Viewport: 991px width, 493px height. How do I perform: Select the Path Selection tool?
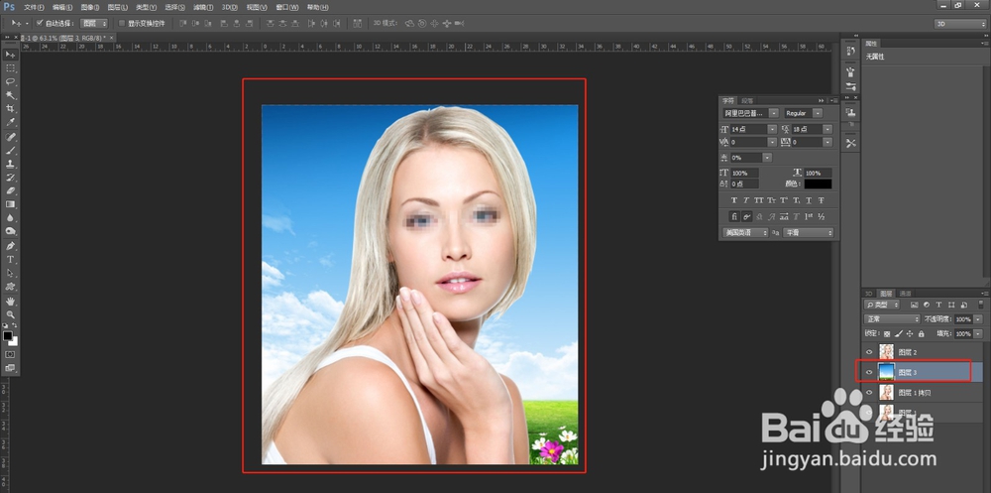(10, 273)
